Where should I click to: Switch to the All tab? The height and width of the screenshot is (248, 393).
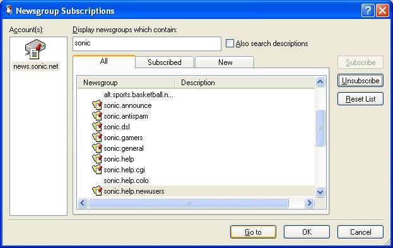tap(103, 61)
